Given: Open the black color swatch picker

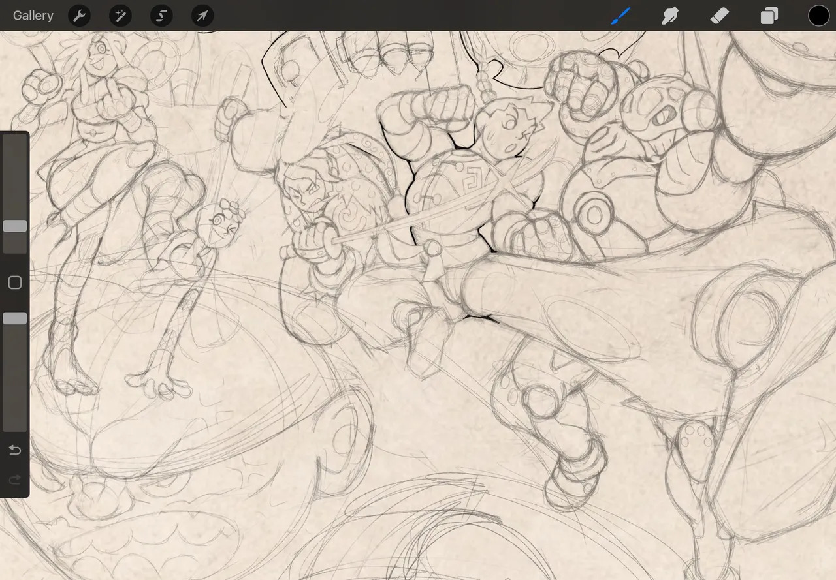Looking at the screenshot, I should click(819, 16).
